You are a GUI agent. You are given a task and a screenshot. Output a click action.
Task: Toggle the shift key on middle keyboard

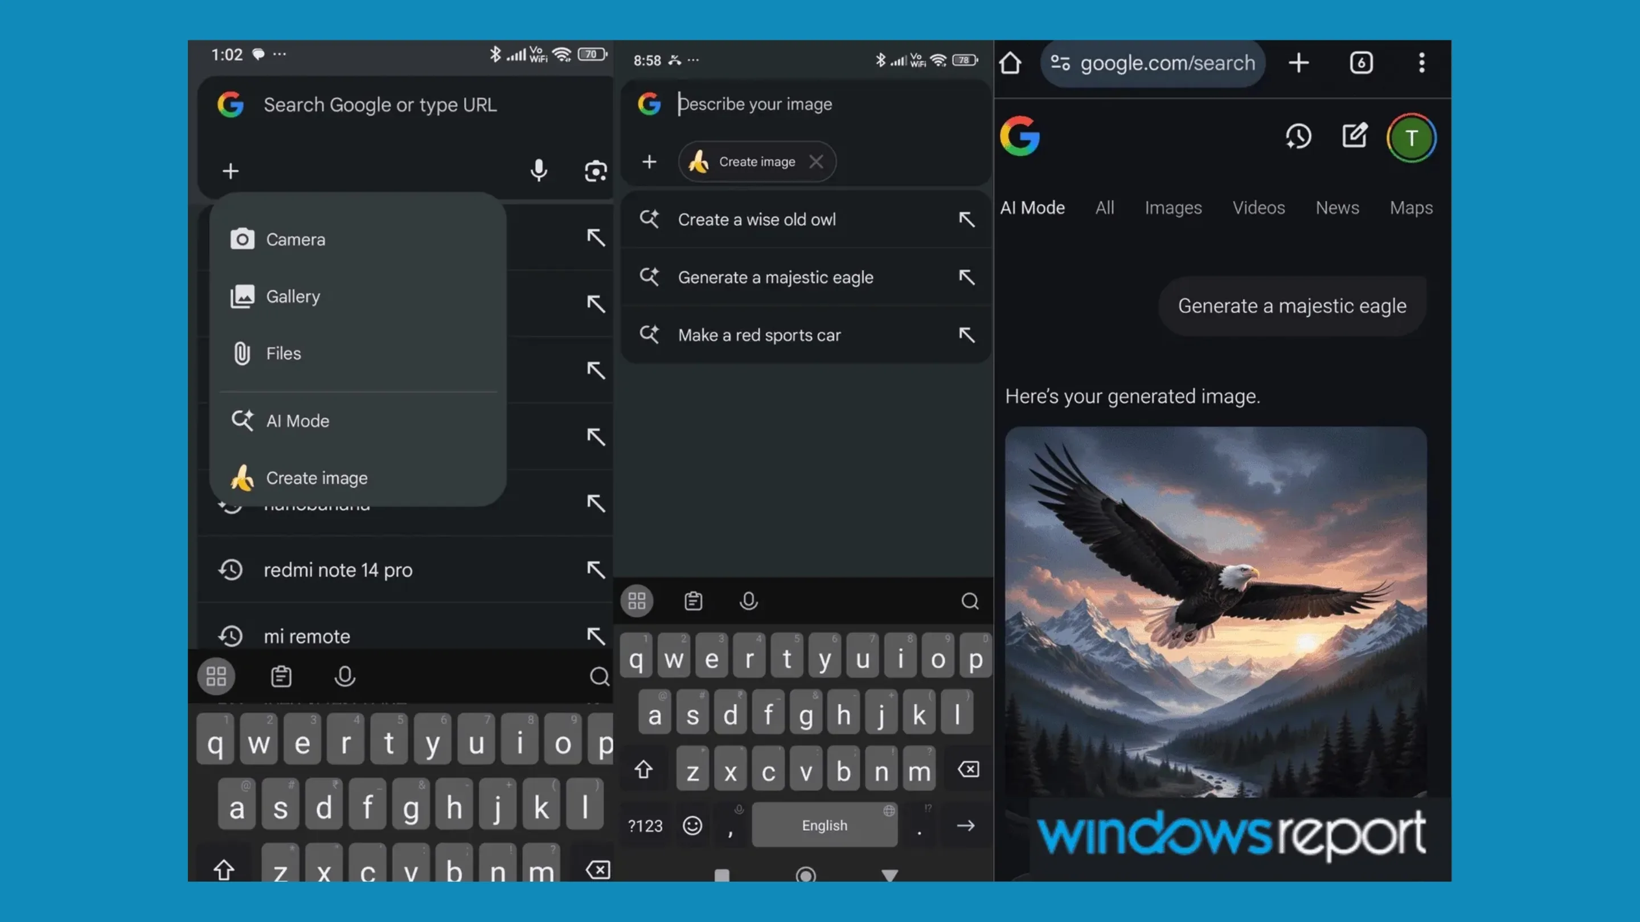(643, 770)
